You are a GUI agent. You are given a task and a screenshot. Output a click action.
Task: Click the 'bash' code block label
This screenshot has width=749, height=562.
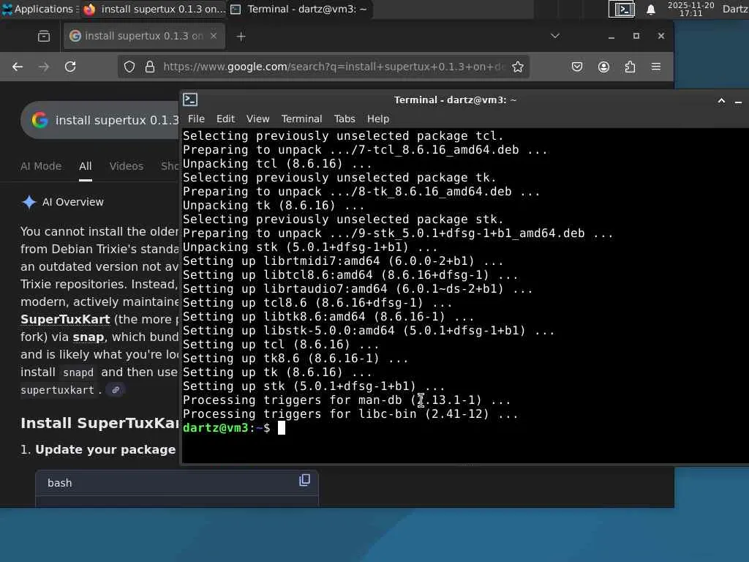[60, 483]
